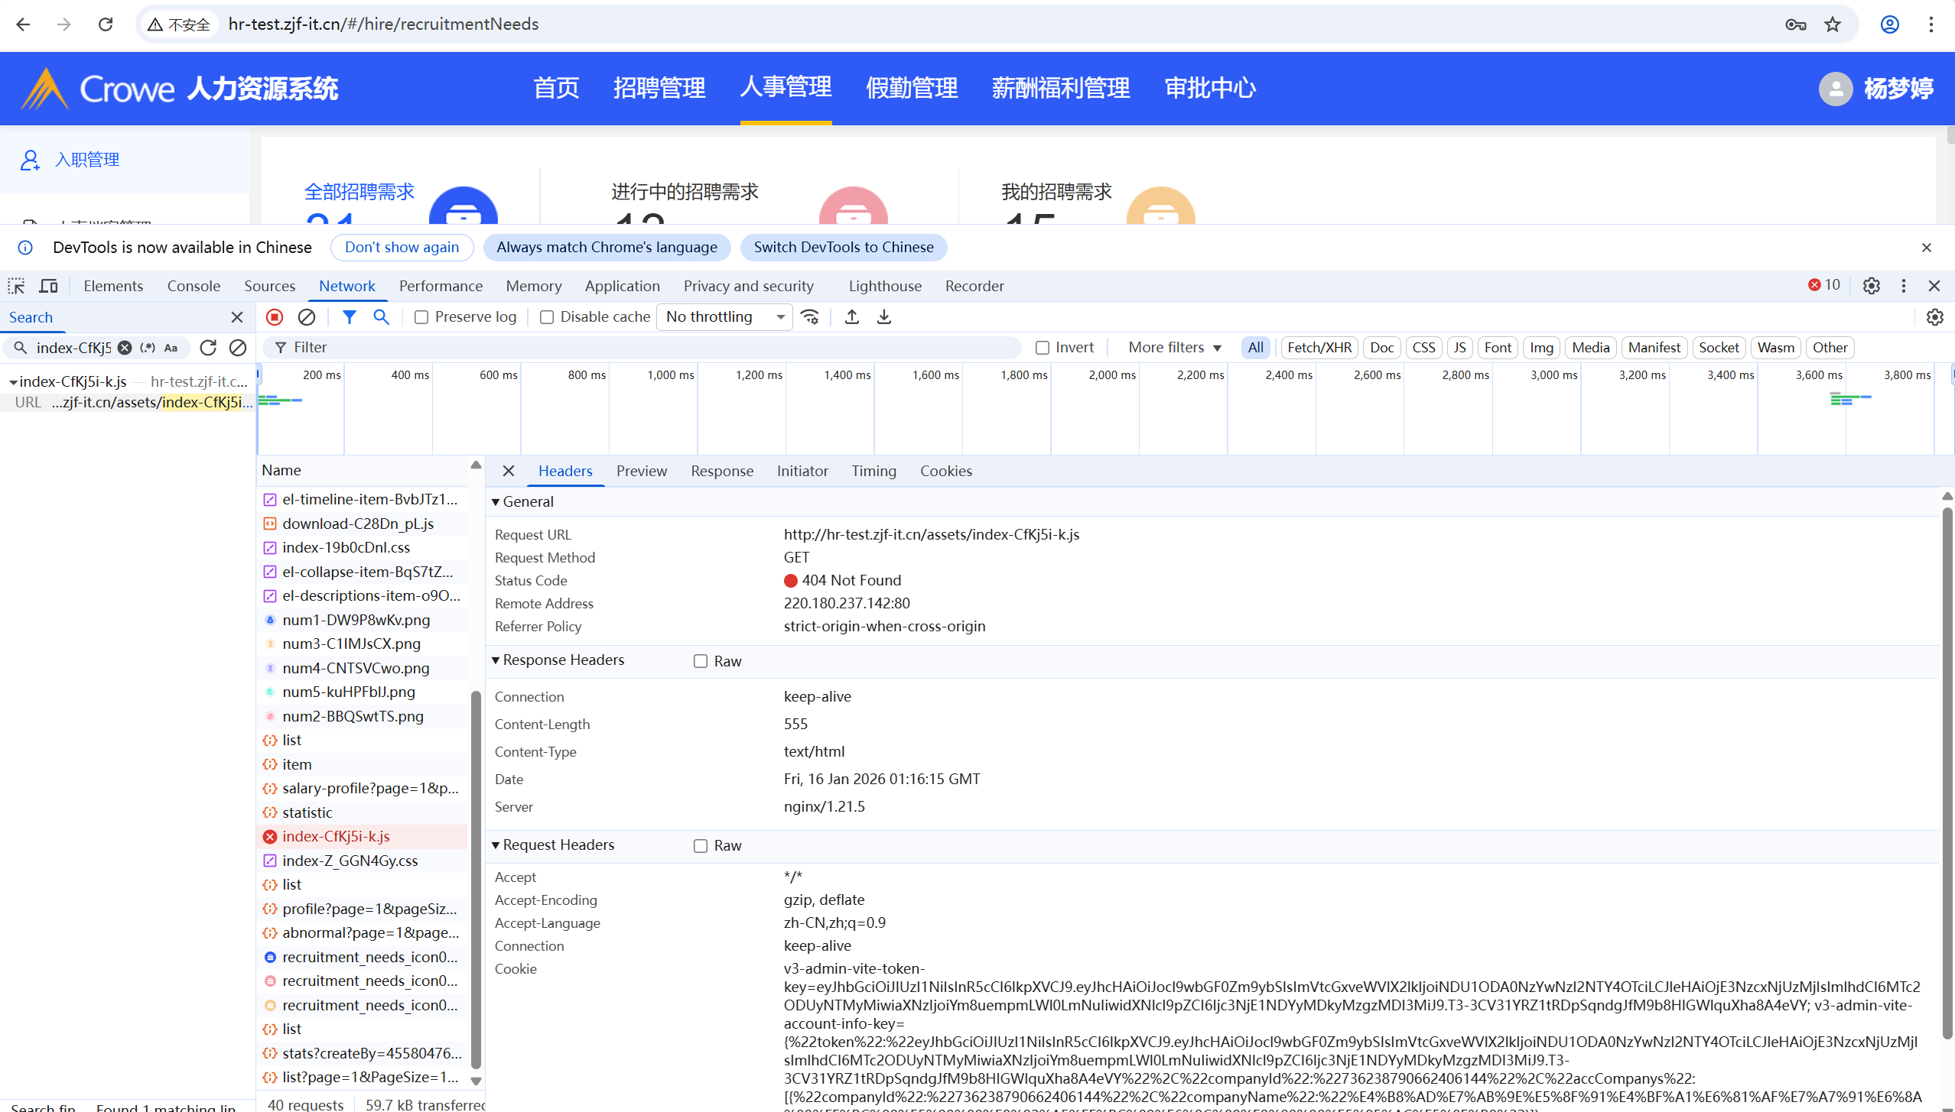Click the export HAR download icon
This screenshot has height=1112, width=1955.
883,316
